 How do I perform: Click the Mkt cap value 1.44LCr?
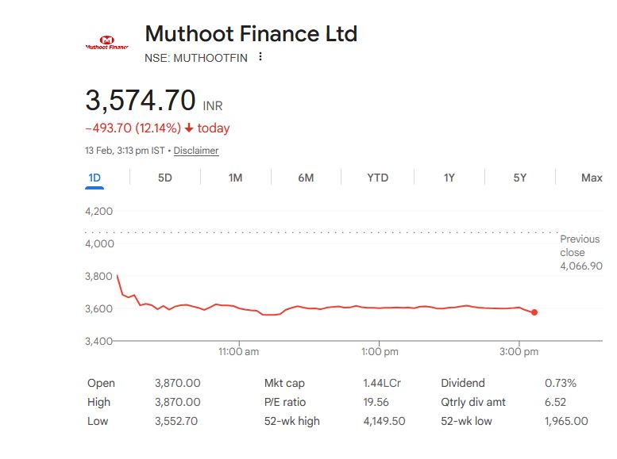coord(382,383)
